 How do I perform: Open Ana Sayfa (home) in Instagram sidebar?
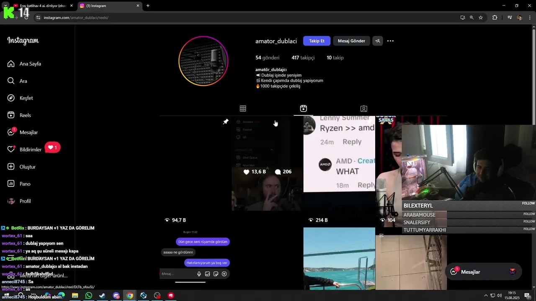point(24,64)
